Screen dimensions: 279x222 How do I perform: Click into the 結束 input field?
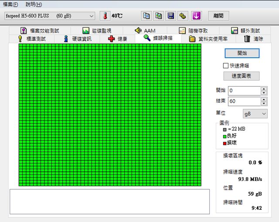coord(243,101)
